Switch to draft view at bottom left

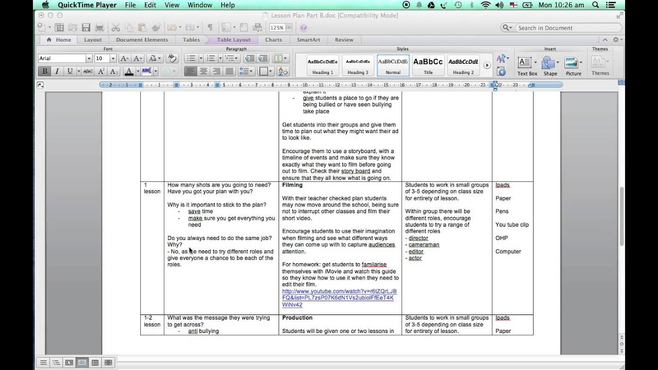(x=43, y=362)
